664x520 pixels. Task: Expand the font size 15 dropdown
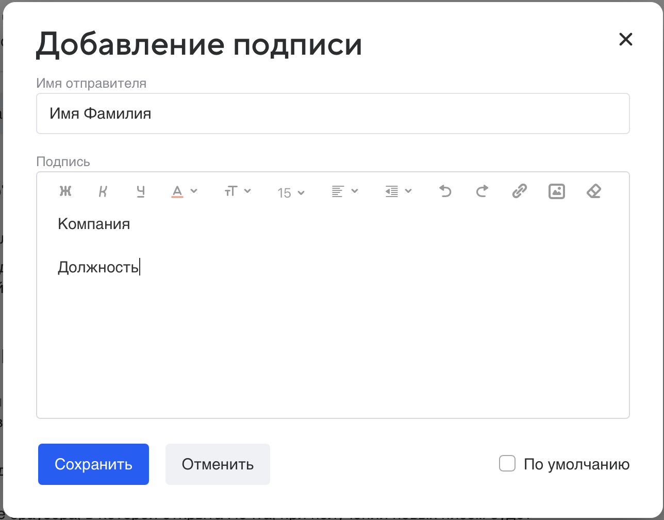coord(291,193)
